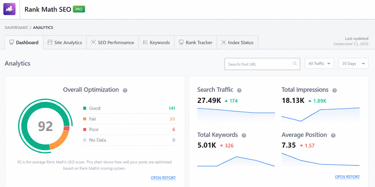Go to the Keywords tab
This screenshot has width=375, height=187.
coord(157,42)
